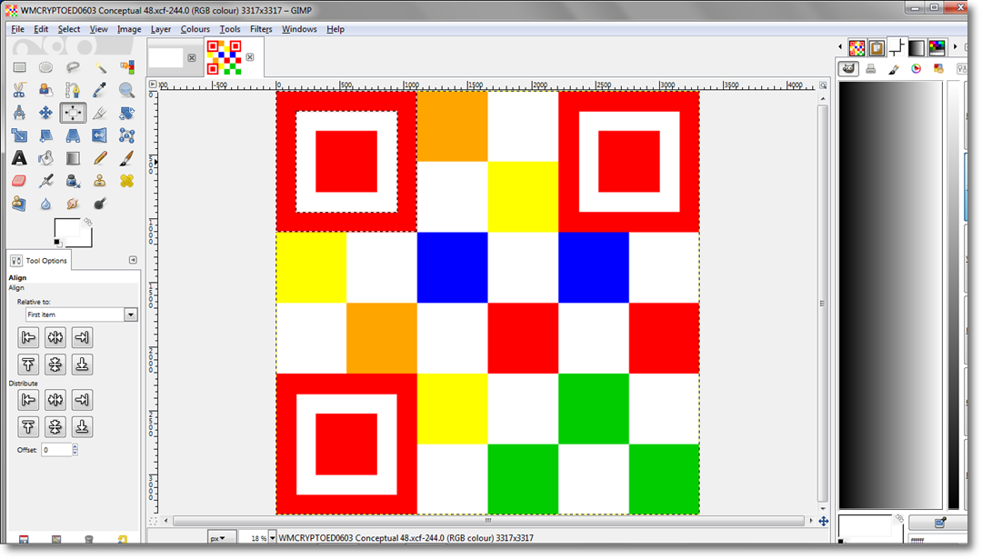Screen dimensions: 982x559
Task: Click the align top edge button under Align
Action: (28, 364)
